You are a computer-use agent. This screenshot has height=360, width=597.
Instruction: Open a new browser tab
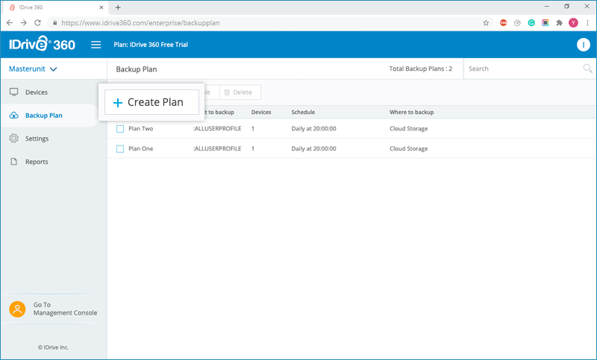(118, 7)
